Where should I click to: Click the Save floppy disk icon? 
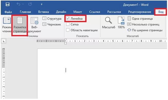pos(7,4)
